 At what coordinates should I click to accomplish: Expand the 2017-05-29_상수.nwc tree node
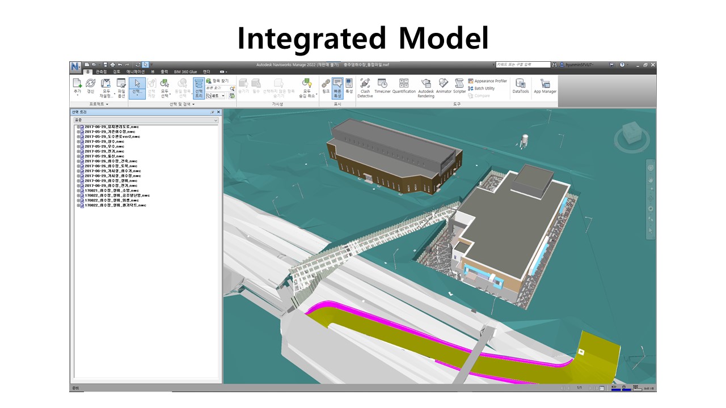pos(79,142)
